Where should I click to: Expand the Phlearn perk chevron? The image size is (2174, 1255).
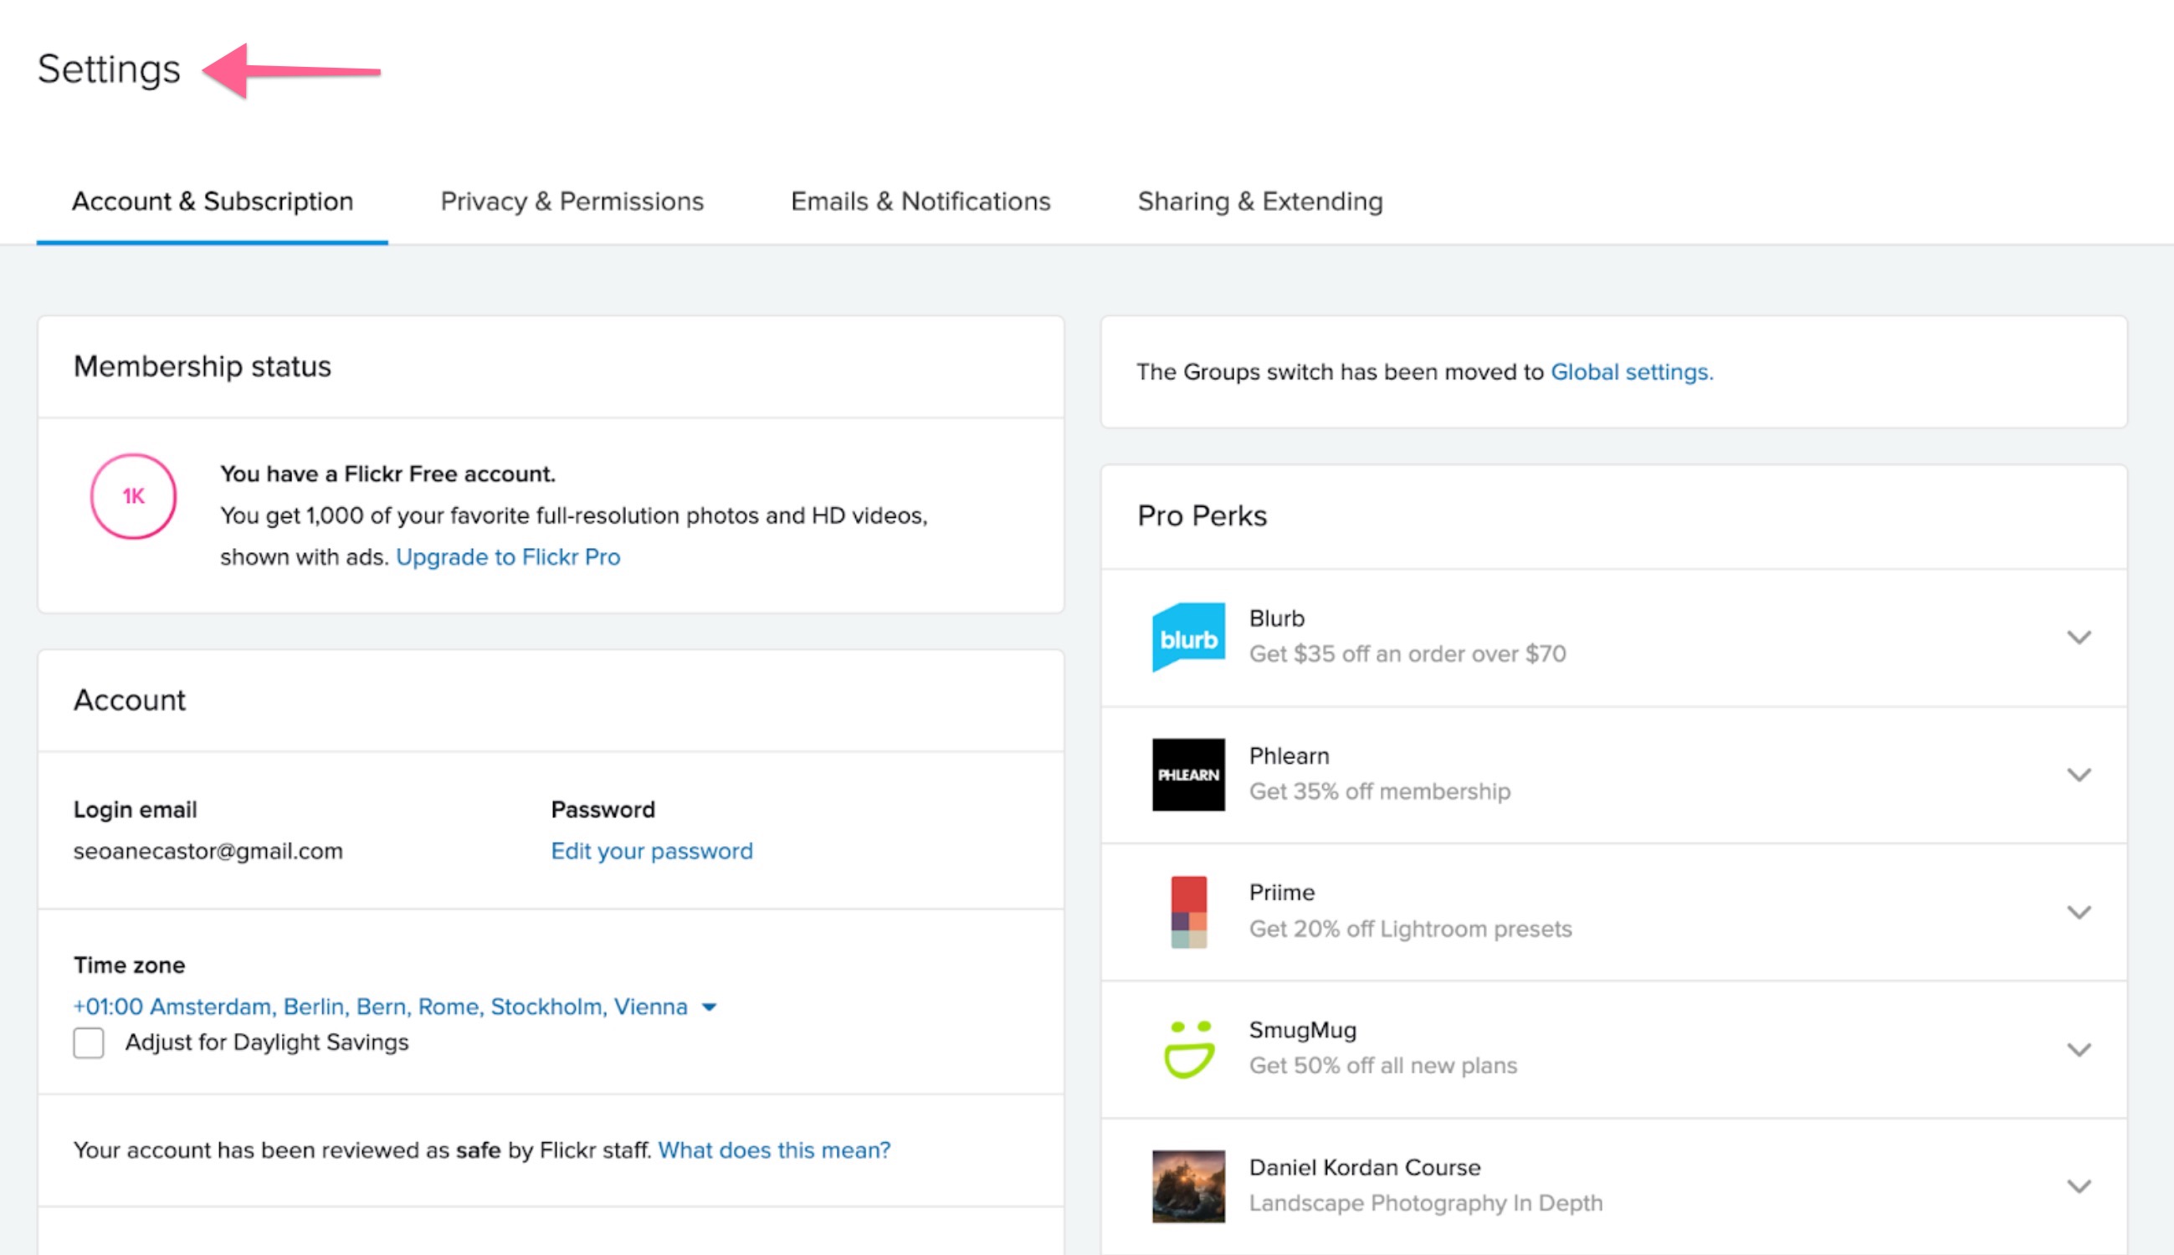(x=2079, y=774)
